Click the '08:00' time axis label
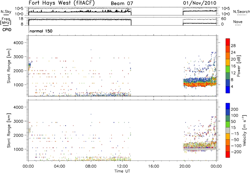This screenshot has width=250, height=173. 91,166
